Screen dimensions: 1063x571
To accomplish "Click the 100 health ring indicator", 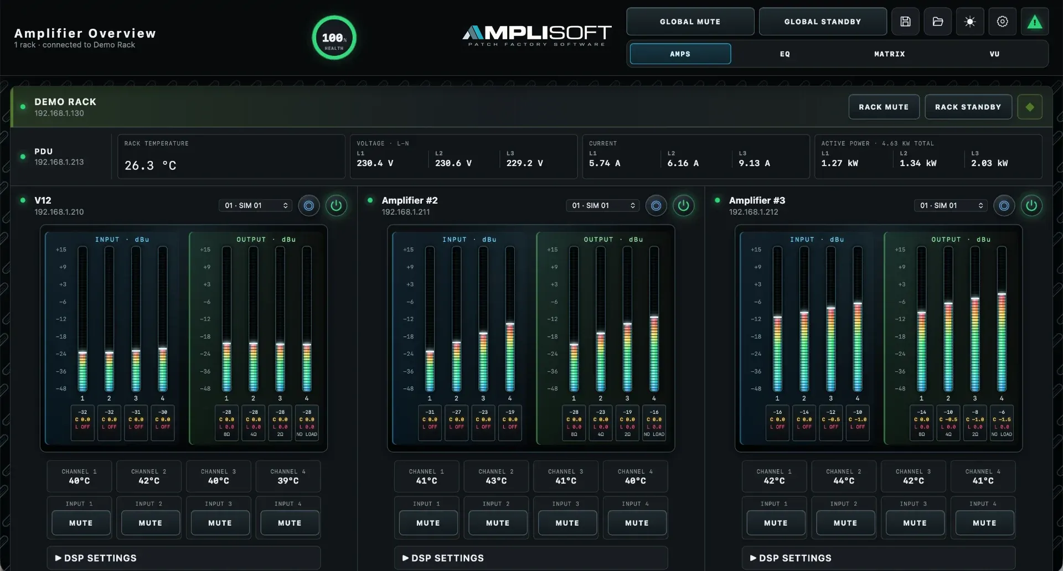I will tap(334, 38).
